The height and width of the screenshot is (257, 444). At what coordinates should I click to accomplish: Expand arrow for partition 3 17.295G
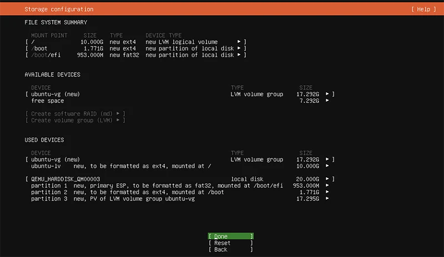[x=327, y=198]
